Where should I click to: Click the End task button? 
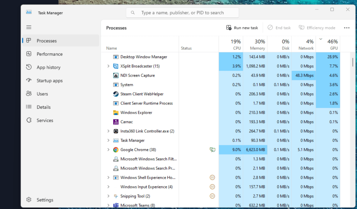tap(279, 28)
